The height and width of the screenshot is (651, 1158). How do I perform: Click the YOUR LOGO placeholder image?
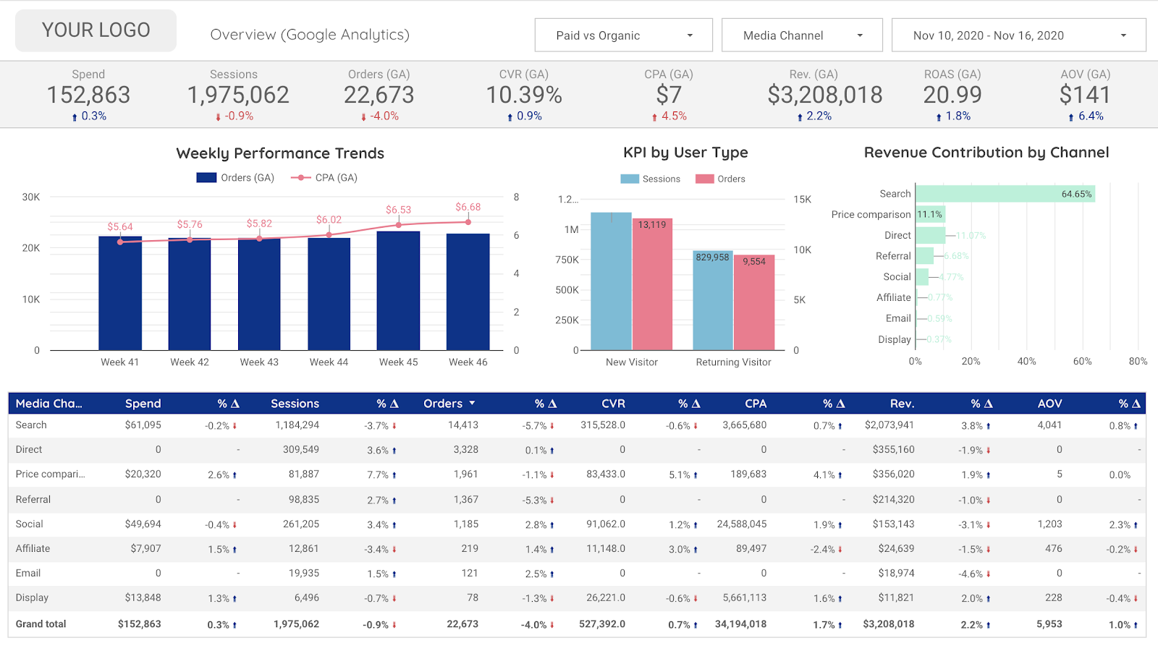[x=95, y=30]
